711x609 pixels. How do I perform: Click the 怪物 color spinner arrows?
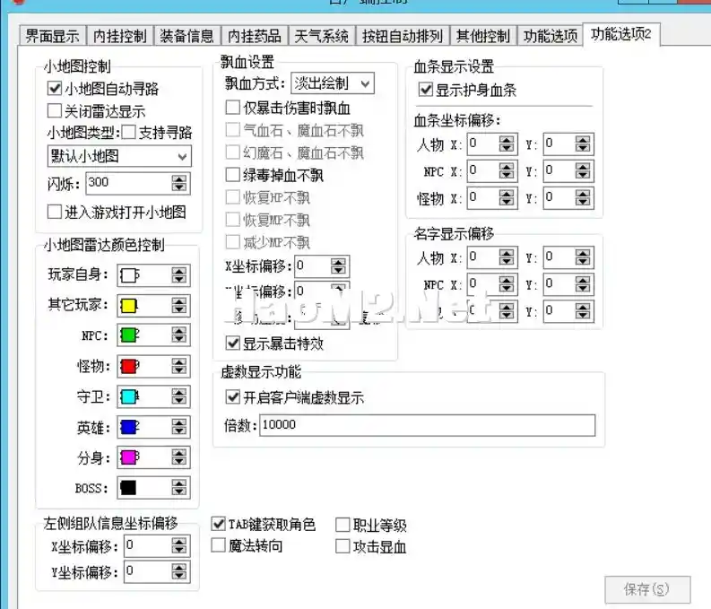[x=179, y=366]
